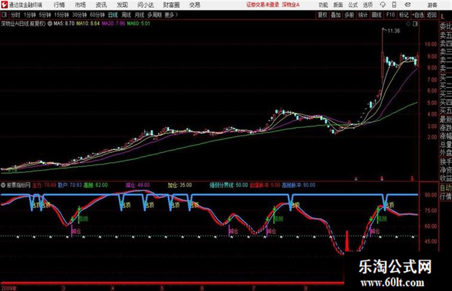Click the 证券交易未登录 login status link
Screen dimensions: 452x291
pos(263,5)
